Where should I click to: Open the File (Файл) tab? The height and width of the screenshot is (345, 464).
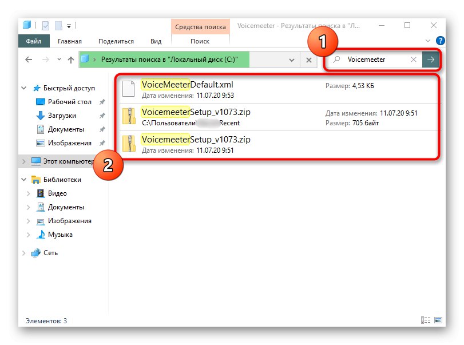[33, 41]
